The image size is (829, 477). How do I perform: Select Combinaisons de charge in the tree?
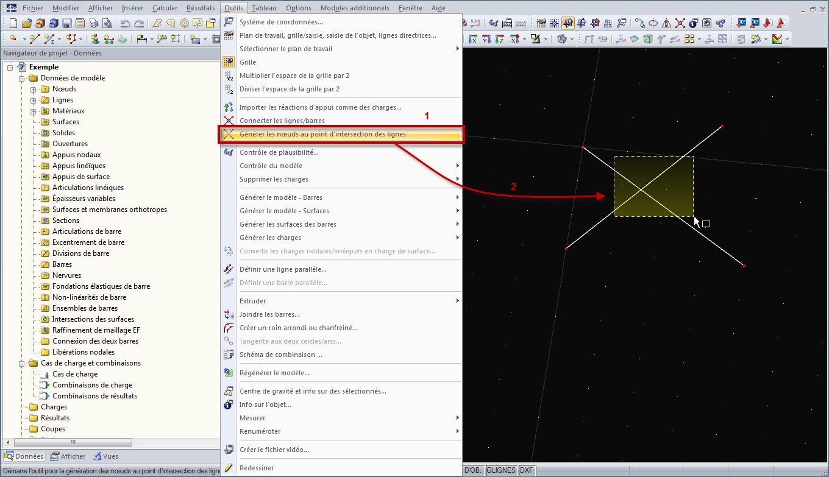click(92, 385)
